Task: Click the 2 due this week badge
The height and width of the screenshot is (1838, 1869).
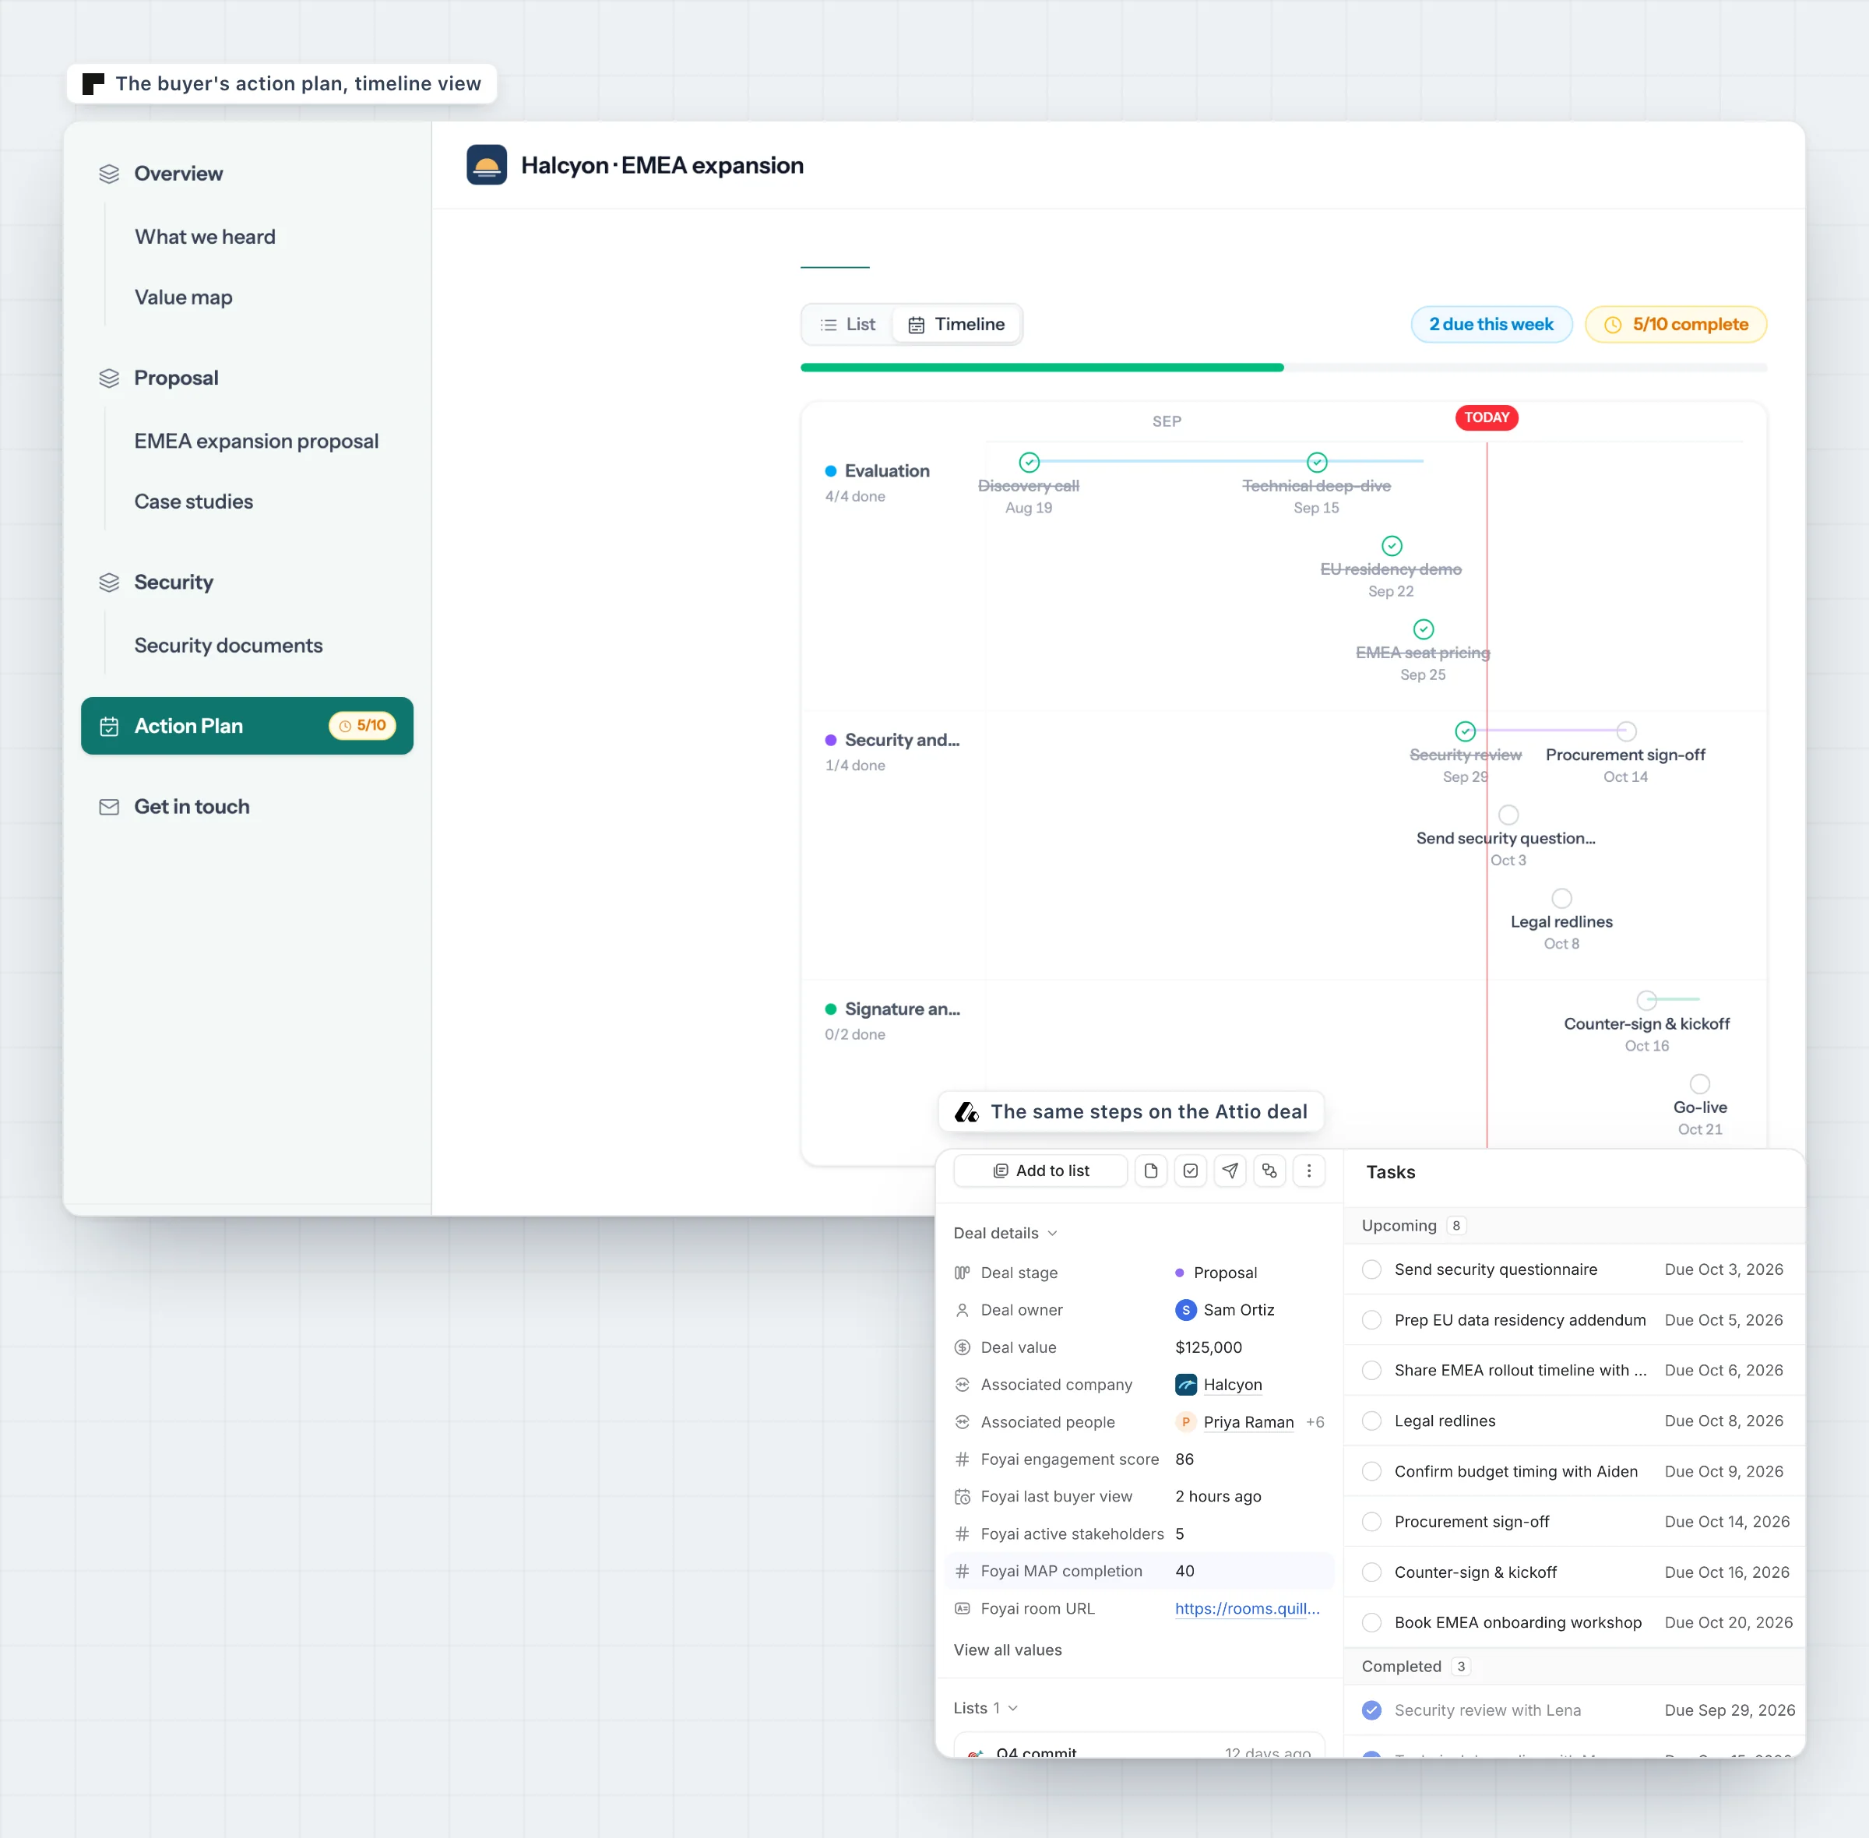Action: (1491, 324)
